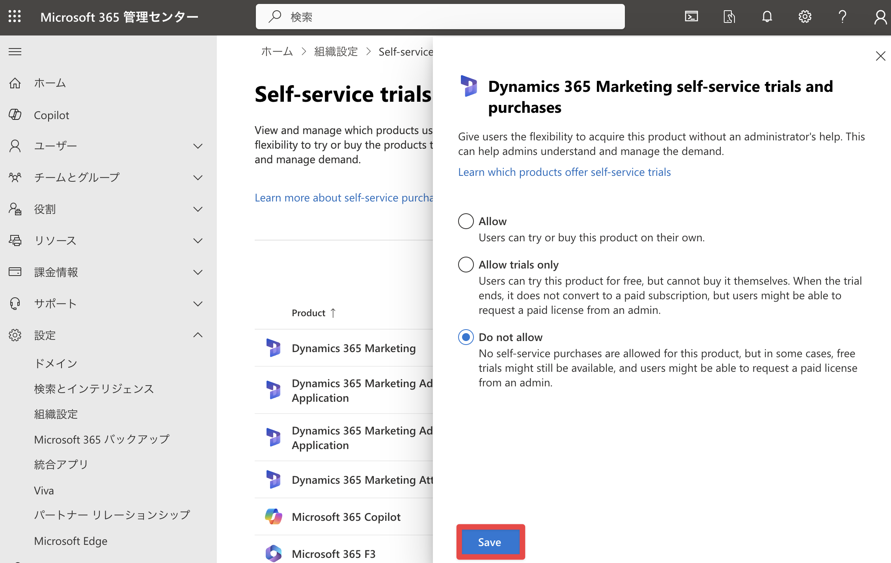Close the Dynamics 365 Marketing panel
891x563 pixels.
[x=880, y=56]
